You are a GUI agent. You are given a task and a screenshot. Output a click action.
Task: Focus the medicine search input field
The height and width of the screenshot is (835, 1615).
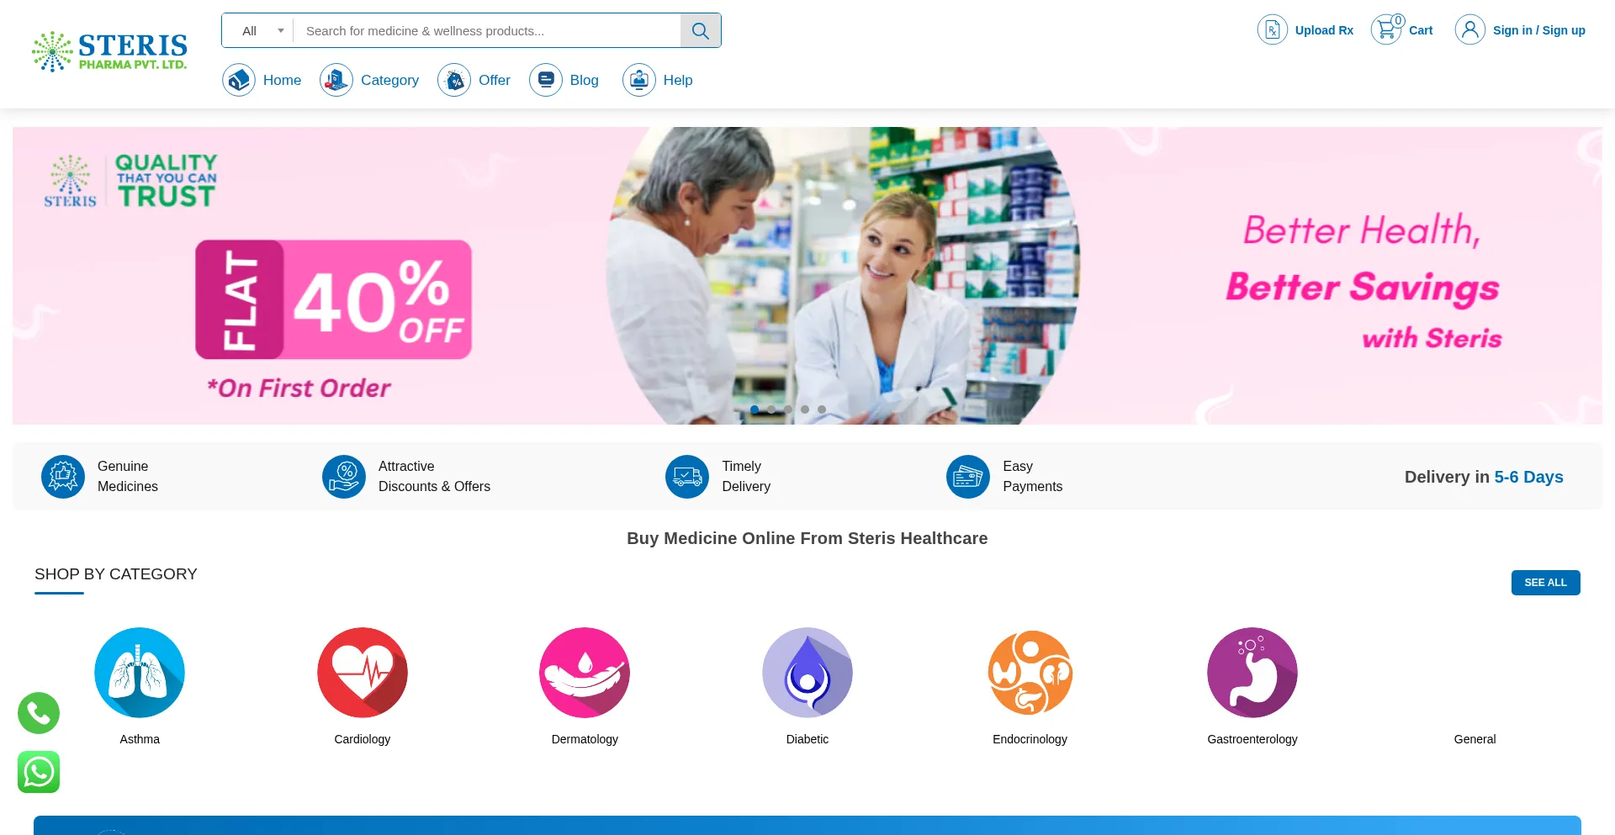point(487,31)
